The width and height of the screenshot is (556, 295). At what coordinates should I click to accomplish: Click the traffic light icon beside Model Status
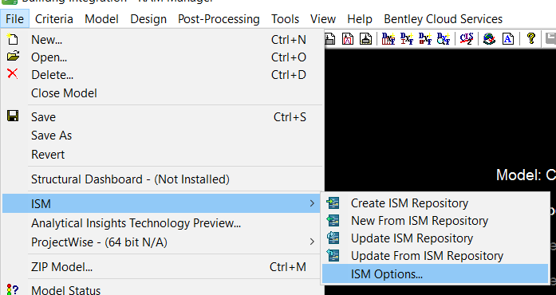click(x=13, y=289)
